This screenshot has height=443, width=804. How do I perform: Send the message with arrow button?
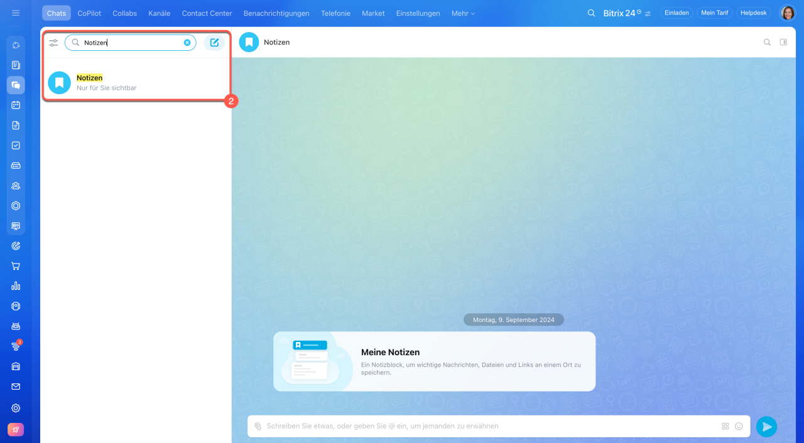point(766,427)
